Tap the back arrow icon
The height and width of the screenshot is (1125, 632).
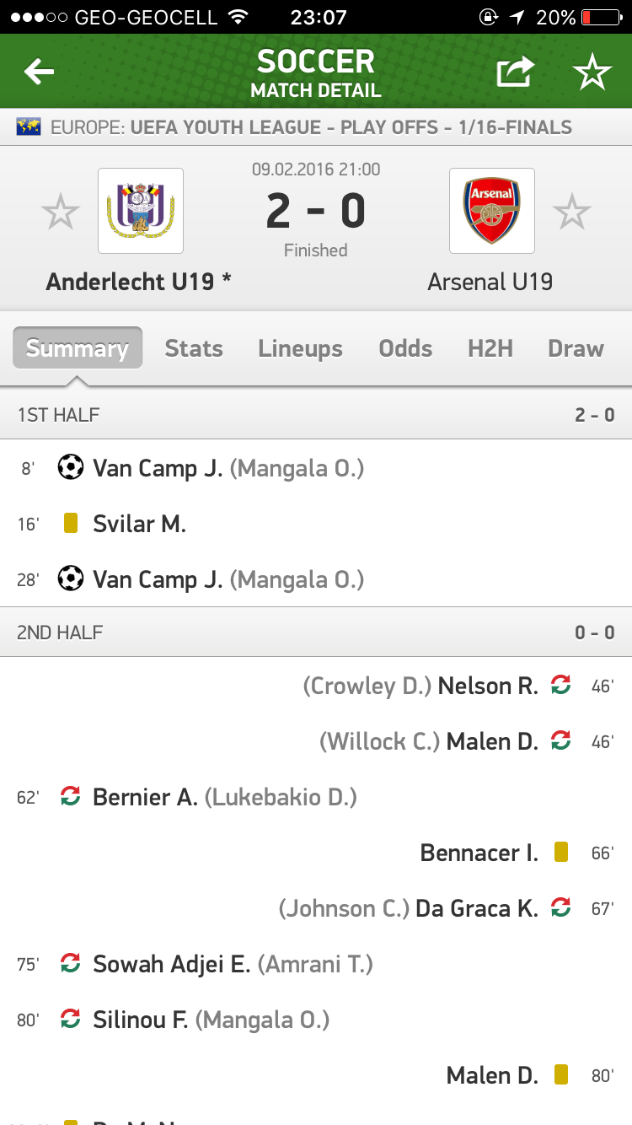click(40, 73)
